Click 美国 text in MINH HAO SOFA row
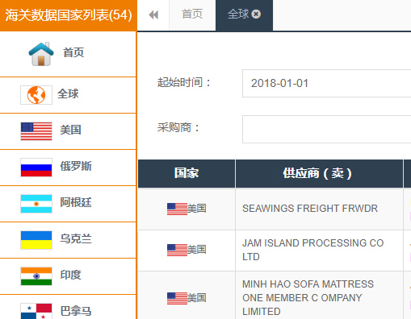 (197, 298)
